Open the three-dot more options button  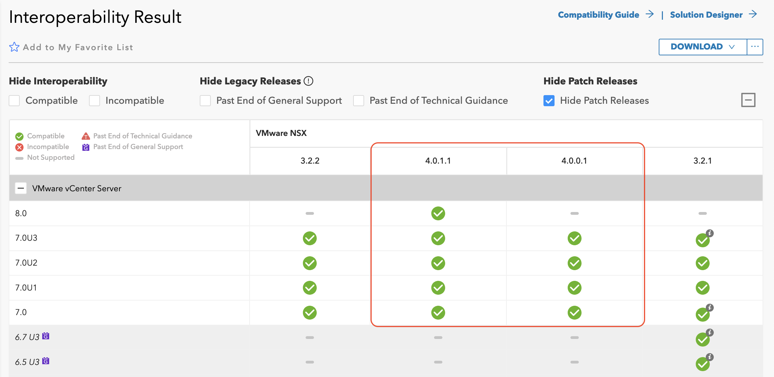coord(755,47)
